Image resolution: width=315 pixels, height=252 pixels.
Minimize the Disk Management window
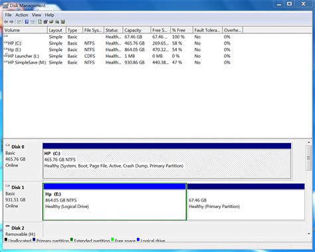click(x=279, y=4)
